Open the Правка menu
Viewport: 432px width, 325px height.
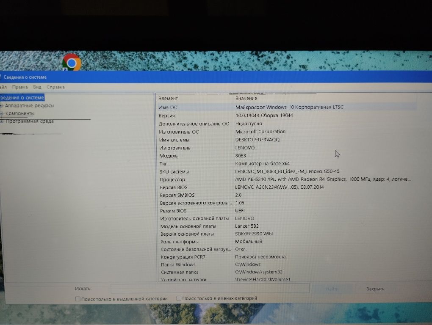click(x=20, y=87)
